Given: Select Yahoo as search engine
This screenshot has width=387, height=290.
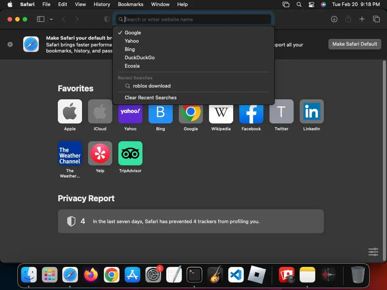Looking at the screenshot, I should click(x=193, y=41).
